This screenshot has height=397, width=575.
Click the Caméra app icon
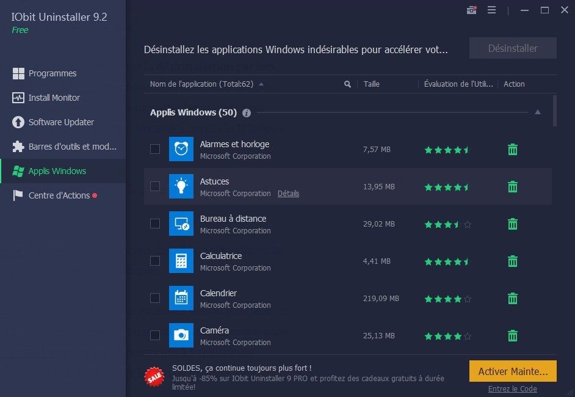181,335
